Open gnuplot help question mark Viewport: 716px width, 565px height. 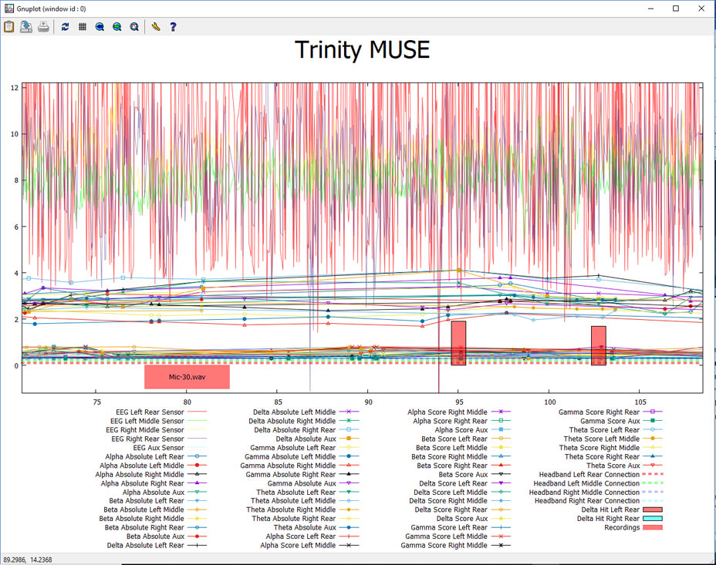coord(173,27)
